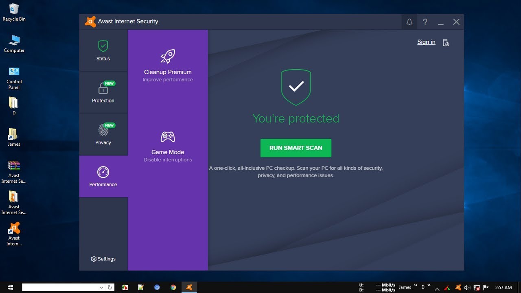Click the James toolbar label in taskbar
521x293 pixels.
[x=405, y=287]
